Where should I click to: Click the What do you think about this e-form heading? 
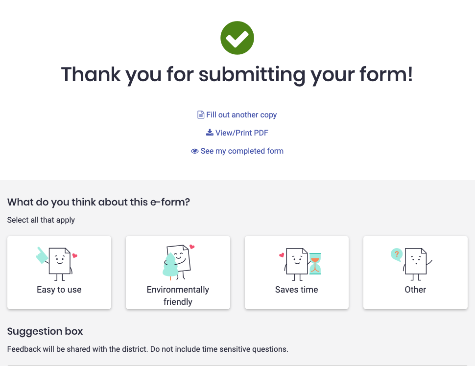[98, 202]
